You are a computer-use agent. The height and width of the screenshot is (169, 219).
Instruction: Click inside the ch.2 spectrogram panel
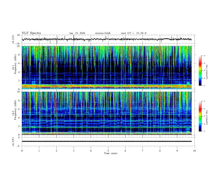point(107,113)
